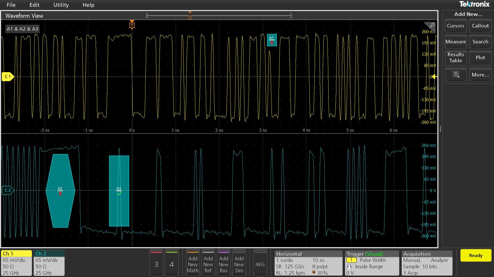This screenshot has height=277, width=494.
Task: Open the Utility menu
Action: (x=61, y=5)
